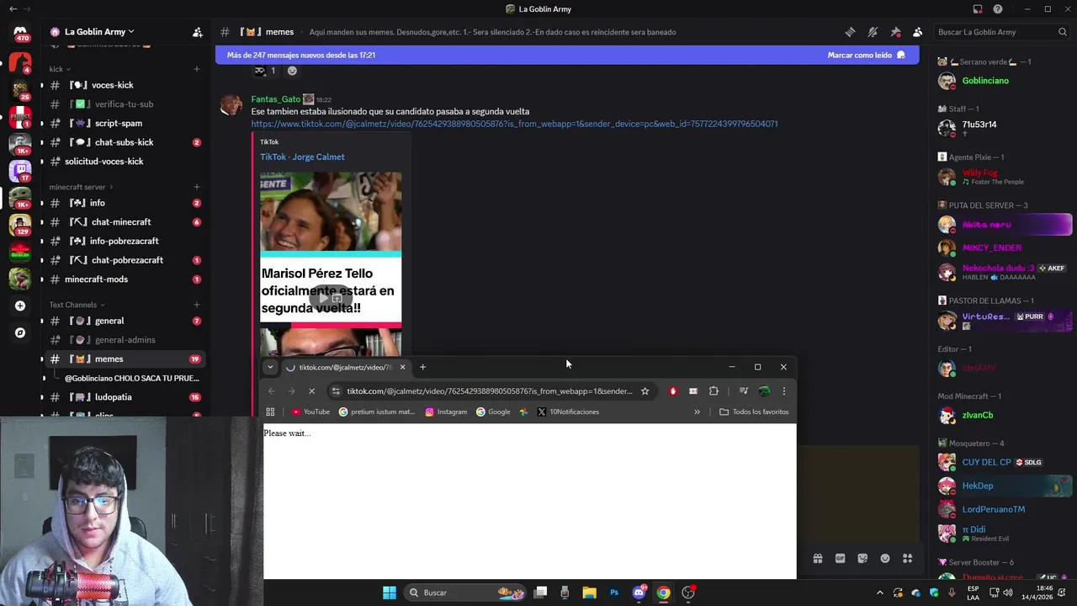Screen dimensions: 1077x606
Task: Collapse Text Channels category
Action: [x=77, y=305]
